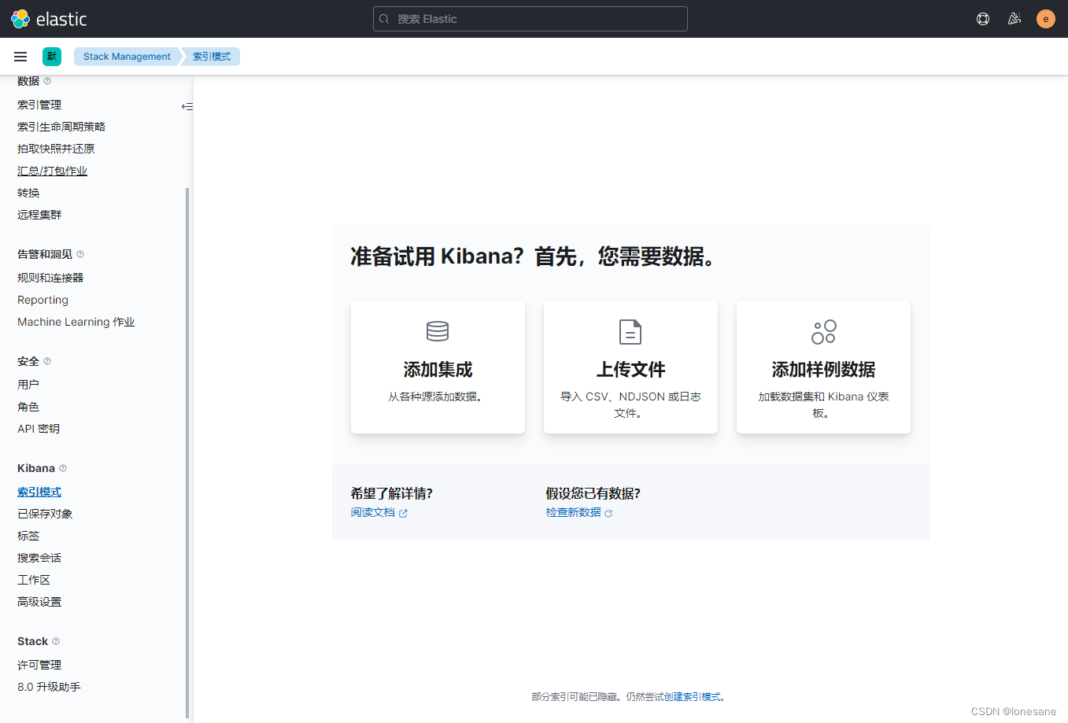Select 索引模式 under Kibana
Image resolution: width=1068 pixels, height=723 pixels.
(x=39, y=492)
